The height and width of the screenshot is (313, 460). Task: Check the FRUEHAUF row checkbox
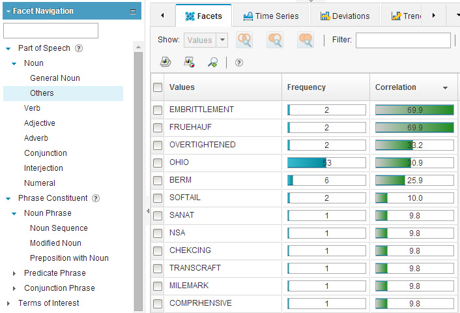(x=158, y=128)
